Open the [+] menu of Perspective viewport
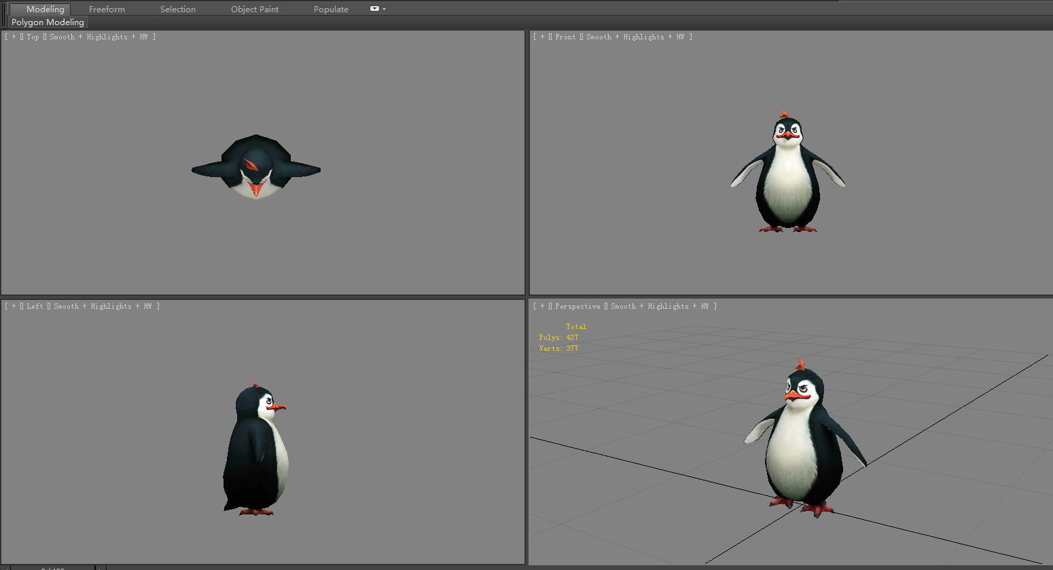 542,307
